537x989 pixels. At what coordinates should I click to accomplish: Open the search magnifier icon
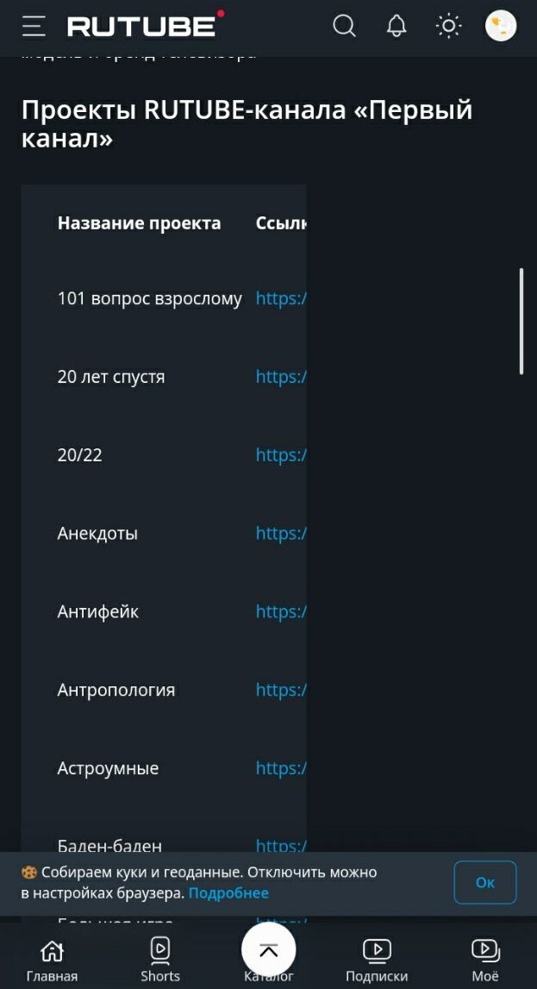pyautogui.click(x=344, y=26)
